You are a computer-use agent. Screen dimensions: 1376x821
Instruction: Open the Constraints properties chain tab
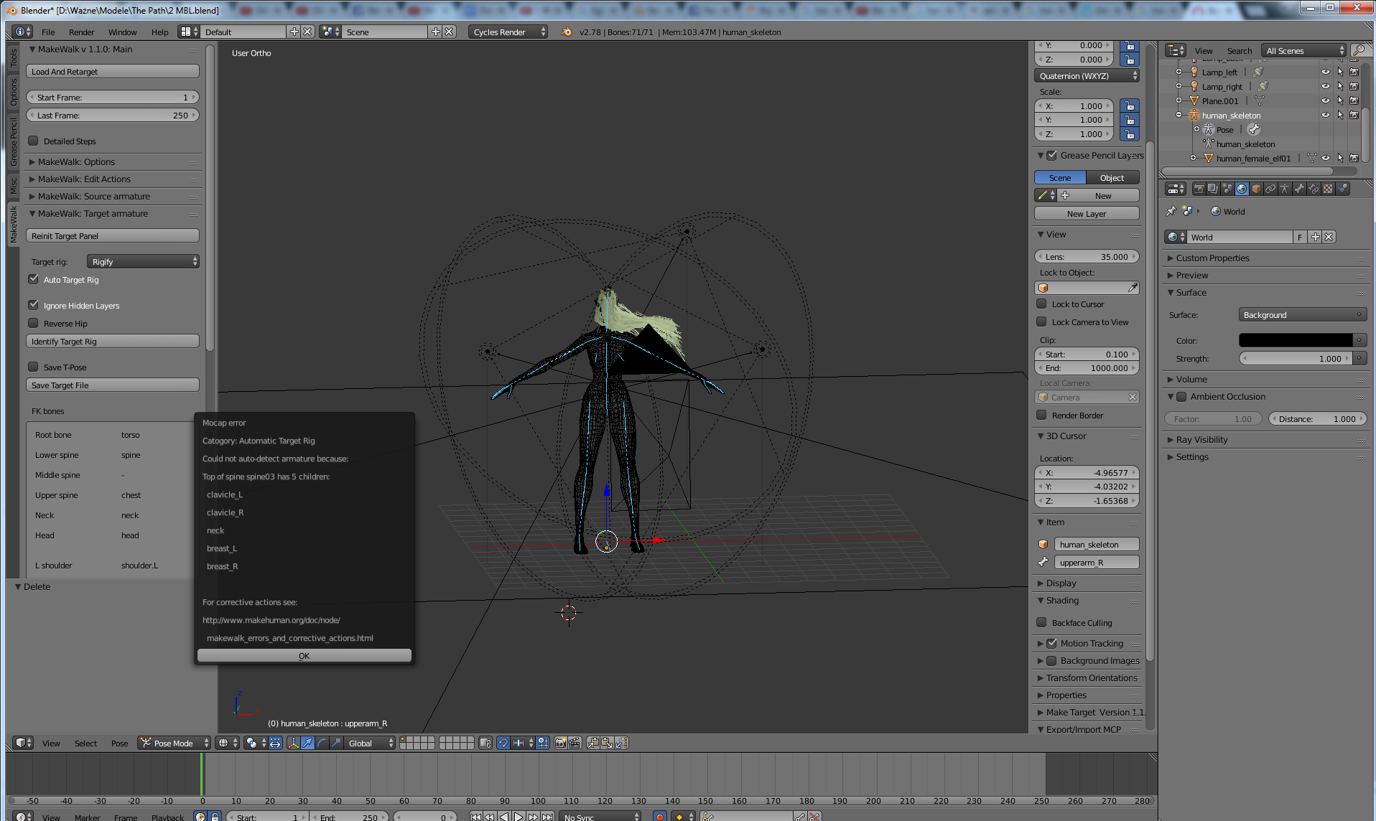pos(1270,189)
